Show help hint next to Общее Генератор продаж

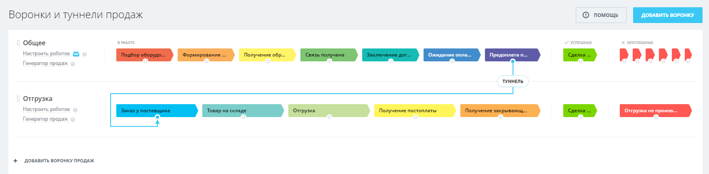click(73, 64)
